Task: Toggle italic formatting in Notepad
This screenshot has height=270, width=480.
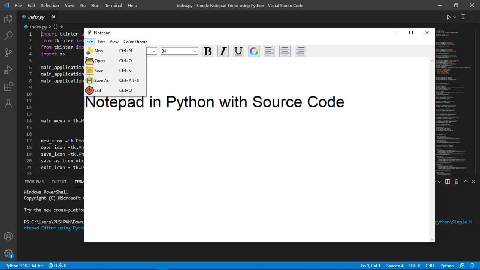Action: pos(223,51)
